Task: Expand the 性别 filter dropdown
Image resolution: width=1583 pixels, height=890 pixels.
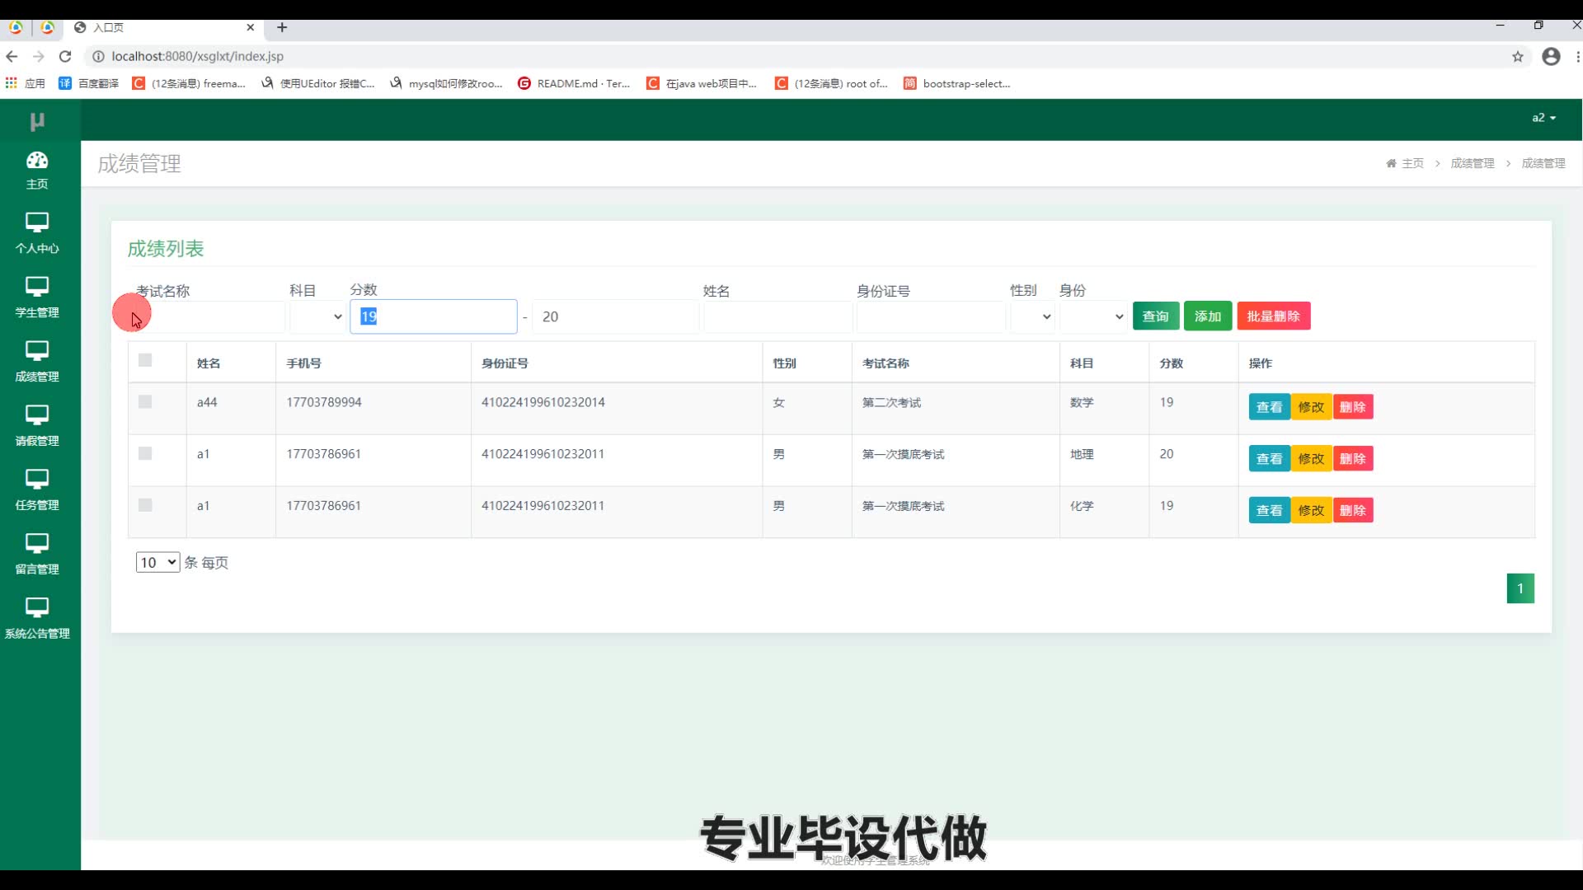Action: pos(1033,316)
